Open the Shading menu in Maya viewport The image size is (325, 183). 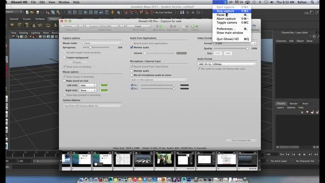tap(23, 33)
